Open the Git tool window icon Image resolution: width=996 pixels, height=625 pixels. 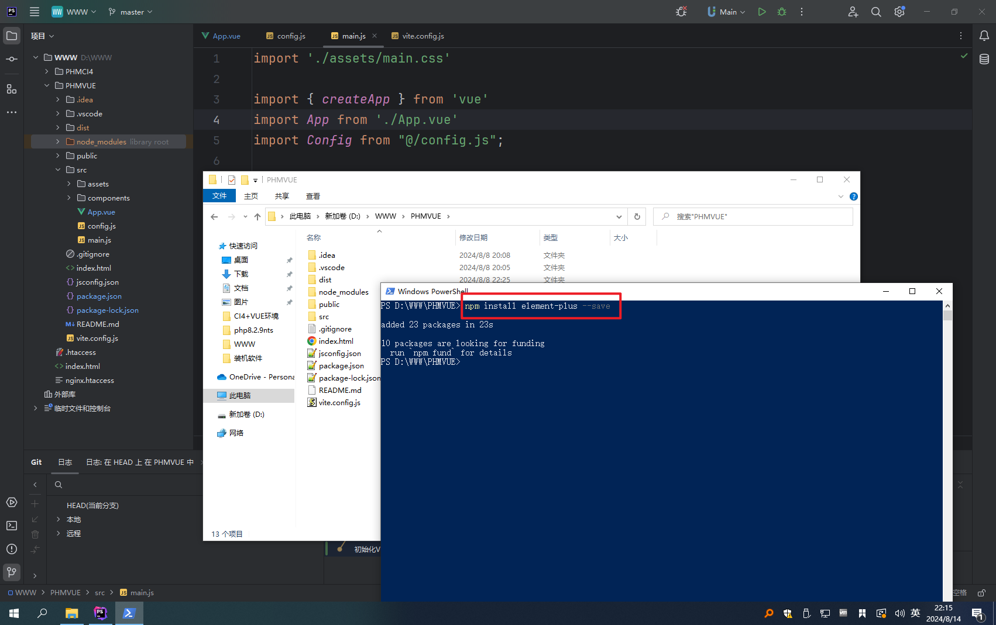(12, 572)
